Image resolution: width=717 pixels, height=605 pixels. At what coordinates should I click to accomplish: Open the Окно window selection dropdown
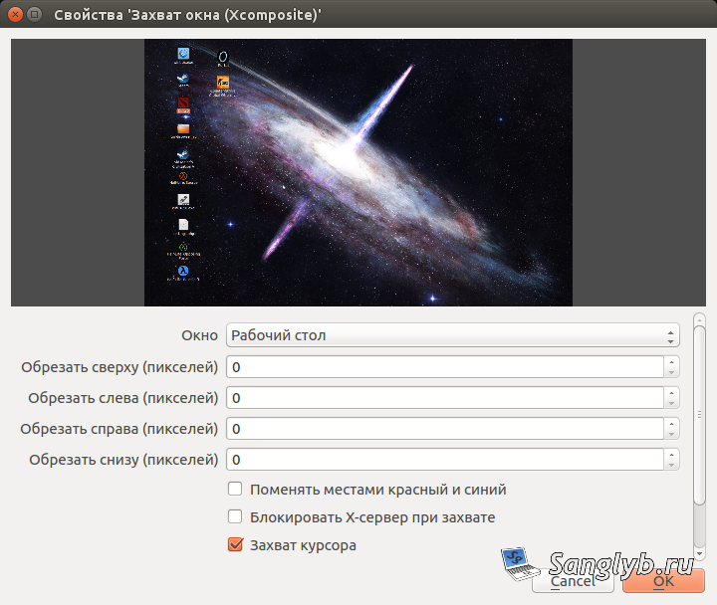click(453, 335)
